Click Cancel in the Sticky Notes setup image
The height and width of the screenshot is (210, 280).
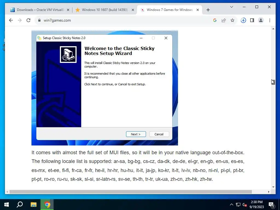(x=159, y=134)
